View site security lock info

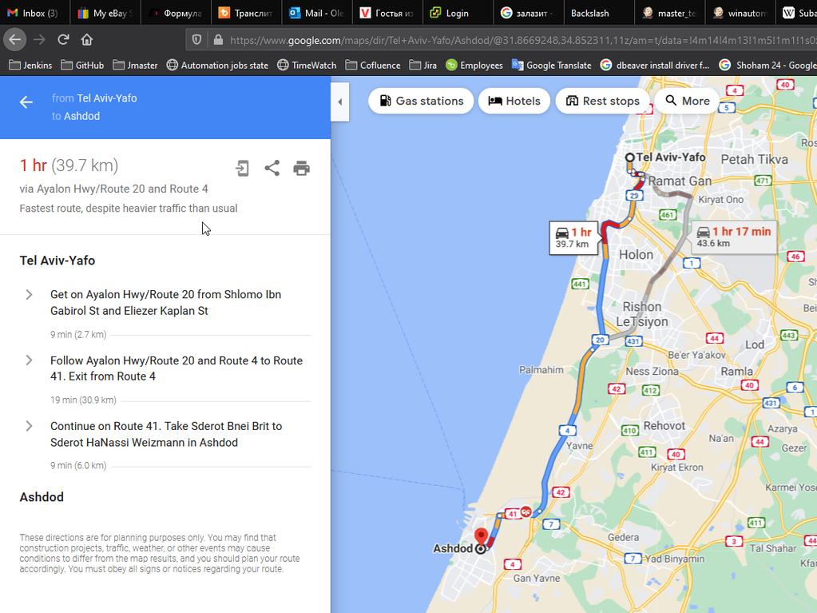point(218,40)
